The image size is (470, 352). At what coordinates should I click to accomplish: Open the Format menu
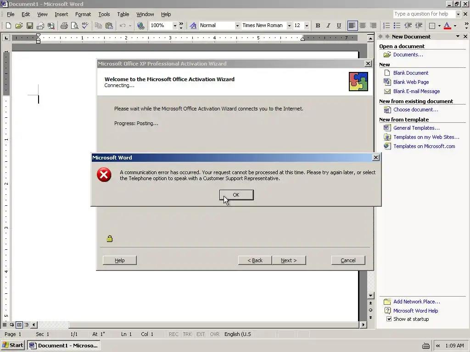83,14
